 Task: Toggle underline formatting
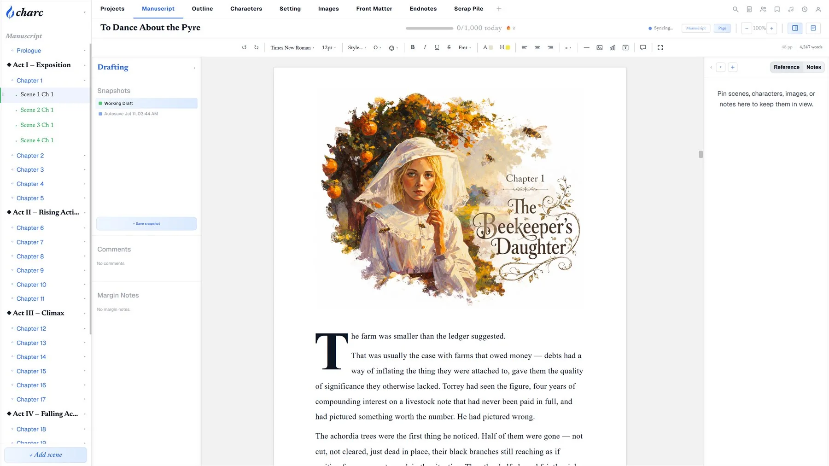(x=437, y=47)
